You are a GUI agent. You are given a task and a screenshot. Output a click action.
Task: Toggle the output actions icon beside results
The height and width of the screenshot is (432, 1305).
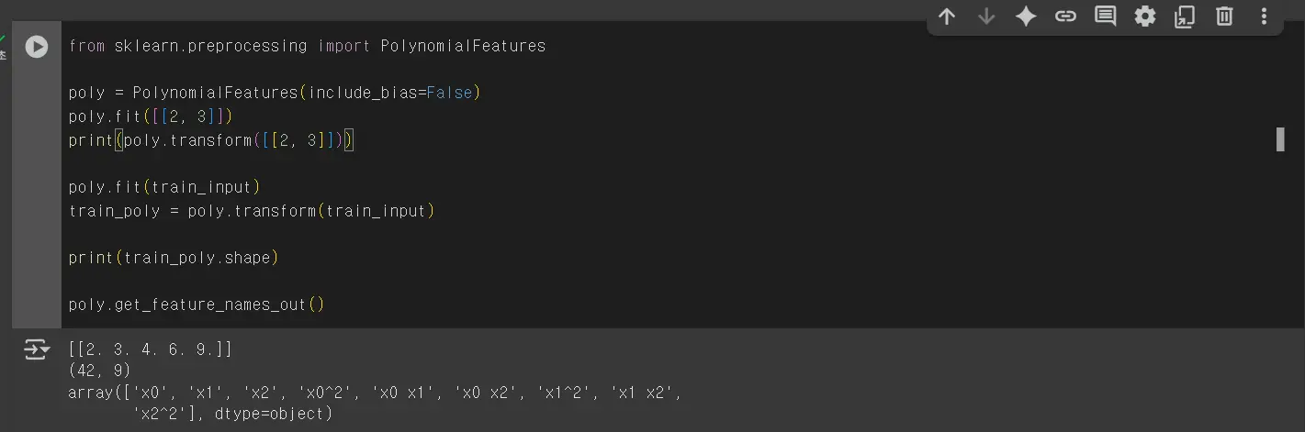(x=36, y=349)
